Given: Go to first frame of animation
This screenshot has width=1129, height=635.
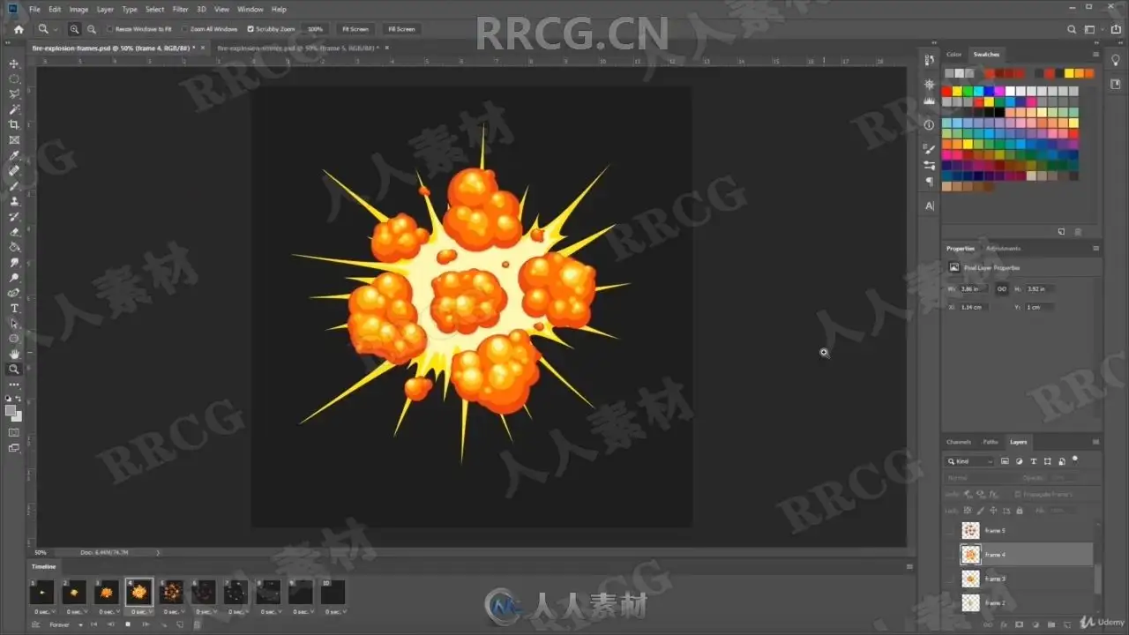Looking at the screenshot, I should pos(94,624).
